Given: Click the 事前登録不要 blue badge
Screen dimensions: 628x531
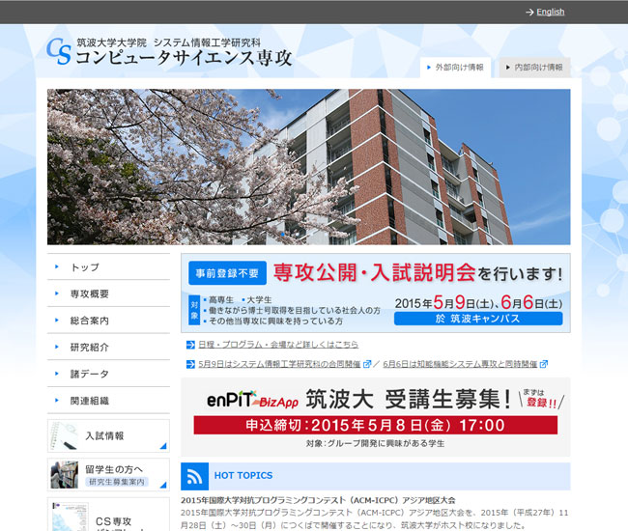Looking at the screenshot, I should pos(227,273).
